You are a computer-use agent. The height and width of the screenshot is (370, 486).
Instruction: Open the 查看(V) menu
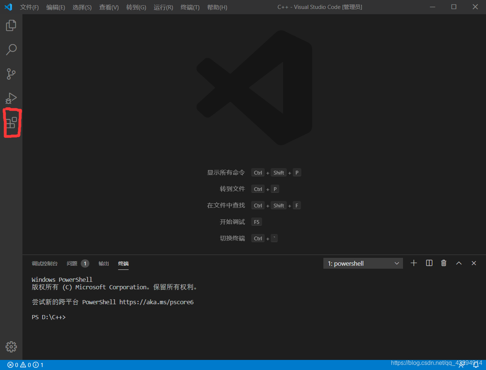(x=109, y=7)
